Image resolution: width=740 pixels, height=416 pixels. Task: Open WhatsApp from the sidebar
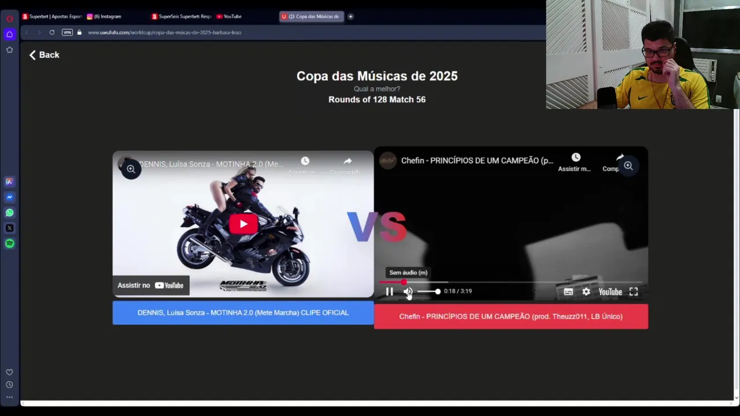click(x=9, y=213)
